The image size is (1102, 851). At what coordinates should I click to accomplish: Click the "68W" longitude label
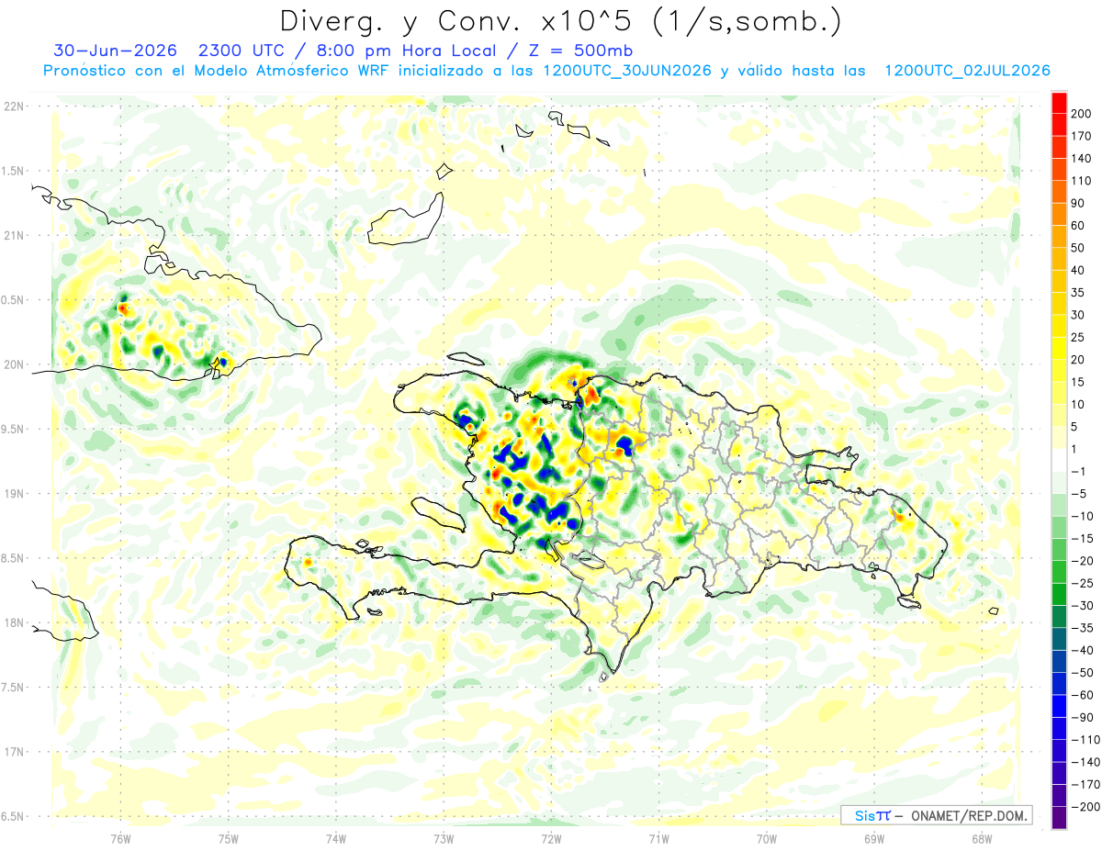[x=982, y=838]
